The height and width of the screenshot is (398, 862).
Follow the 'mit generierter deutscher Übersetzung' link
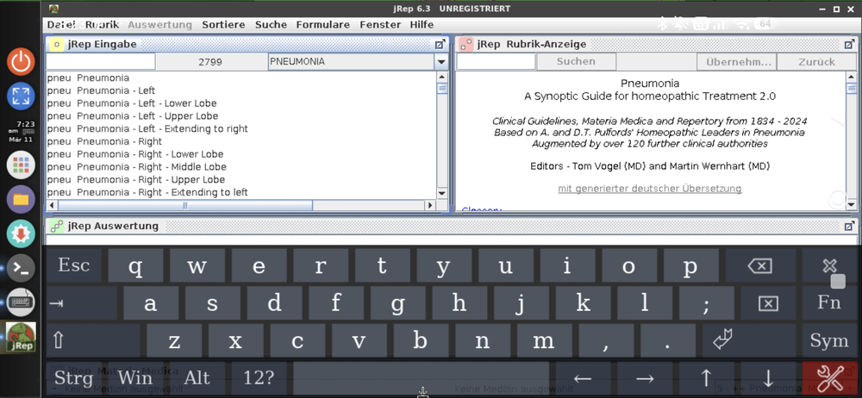649,188
